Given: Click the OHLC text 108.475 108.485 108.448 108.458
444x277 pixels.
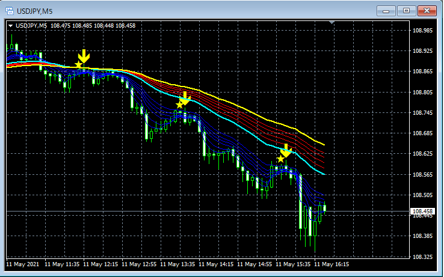Looking at the screenshot, I should (x=93, y=26).
